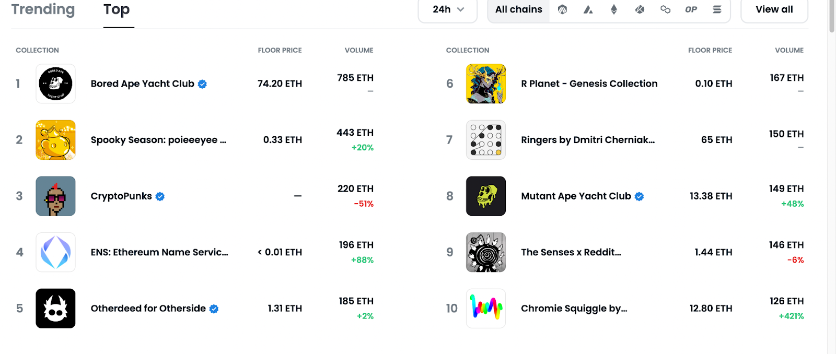Filter by Solana chain icon

click(717, 9)
